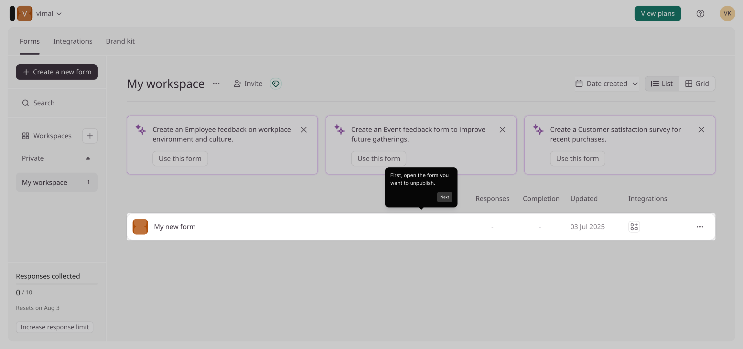Open the My new form row
This screenshot has width=743, height=349.
(421, 227)
